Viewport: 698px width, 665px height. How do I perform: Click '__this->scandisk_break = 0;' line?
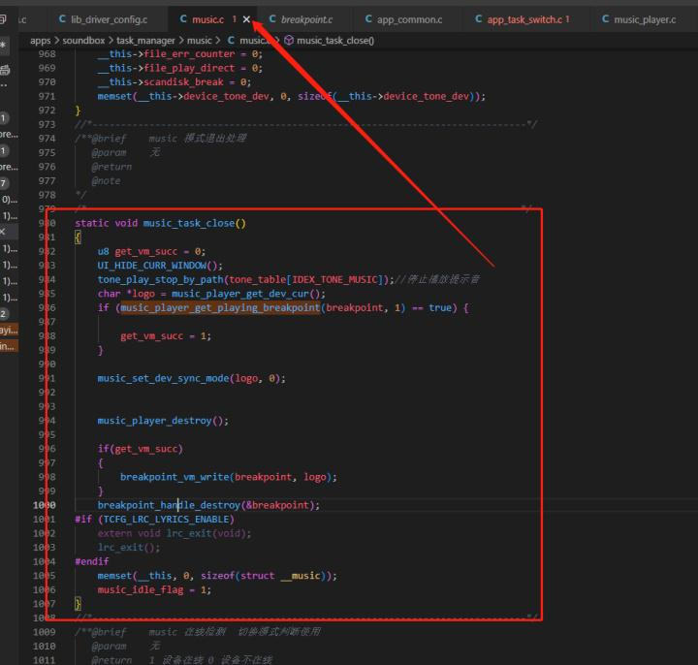click(x=174, y=82)
